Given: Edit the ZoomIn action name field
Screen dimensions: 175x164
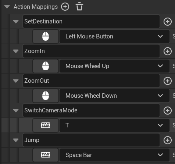Looking at the screenshot, I should tap(91, 51).
